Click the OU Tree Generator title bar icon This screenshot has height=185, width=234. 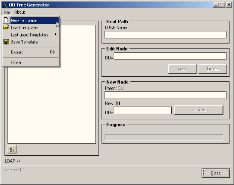[x=5, y=5]
